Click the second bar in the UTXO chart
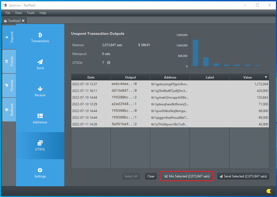Screen dimensions: 277x197 pos(206,62)
